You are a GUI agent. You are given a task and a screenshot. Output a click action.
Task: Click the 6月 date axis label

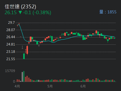click(x=83, y=86)
